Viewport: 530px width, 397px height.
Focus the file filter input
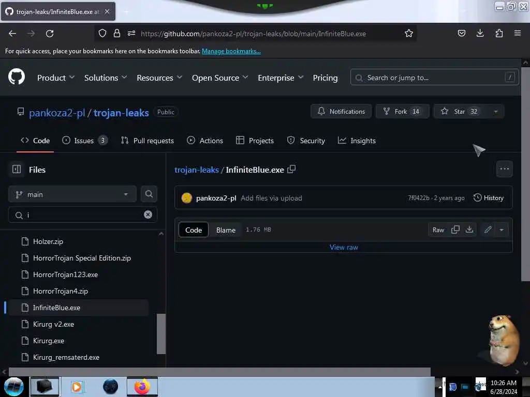pos(82,215)
